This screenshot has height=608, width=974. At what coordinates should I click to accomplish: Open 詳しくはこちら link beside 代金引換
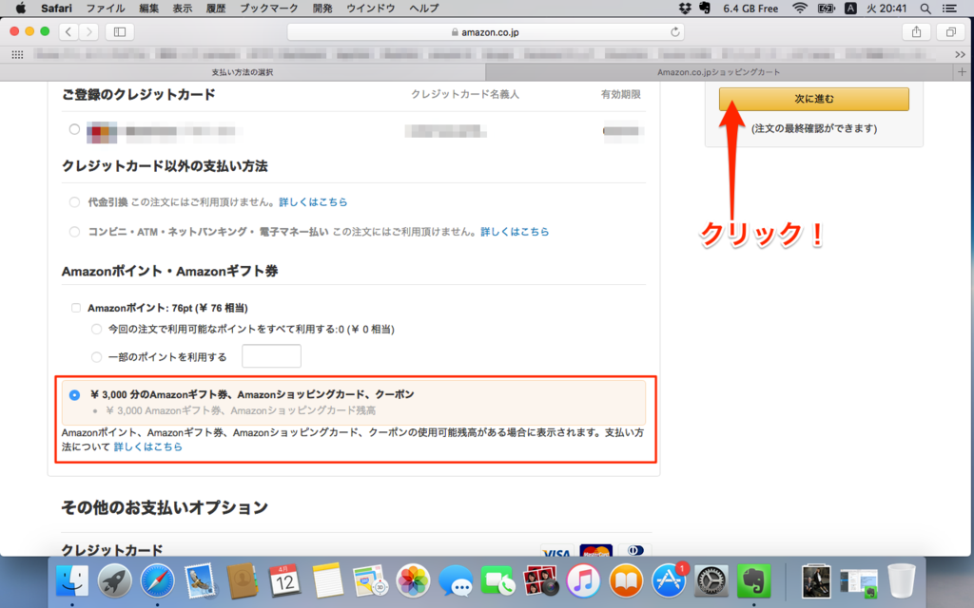313,202
